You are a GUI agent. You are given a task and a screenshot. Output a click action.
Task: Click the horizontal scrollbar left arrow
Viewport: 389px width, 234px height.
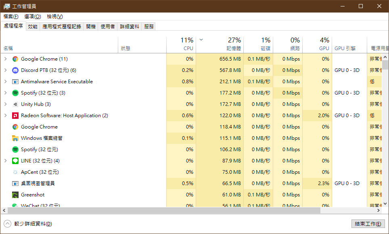pyautogui.click(x=4, y=211)
